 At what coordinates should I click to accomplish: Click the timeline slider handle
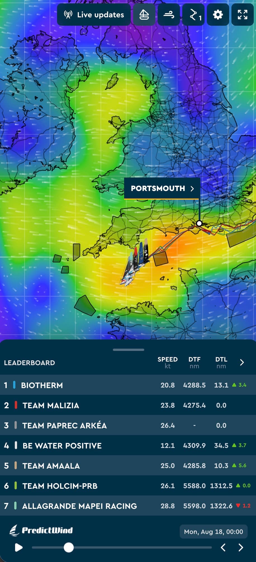69,547
